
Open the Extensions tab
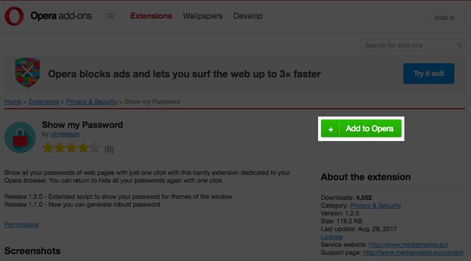coord(151,16)
